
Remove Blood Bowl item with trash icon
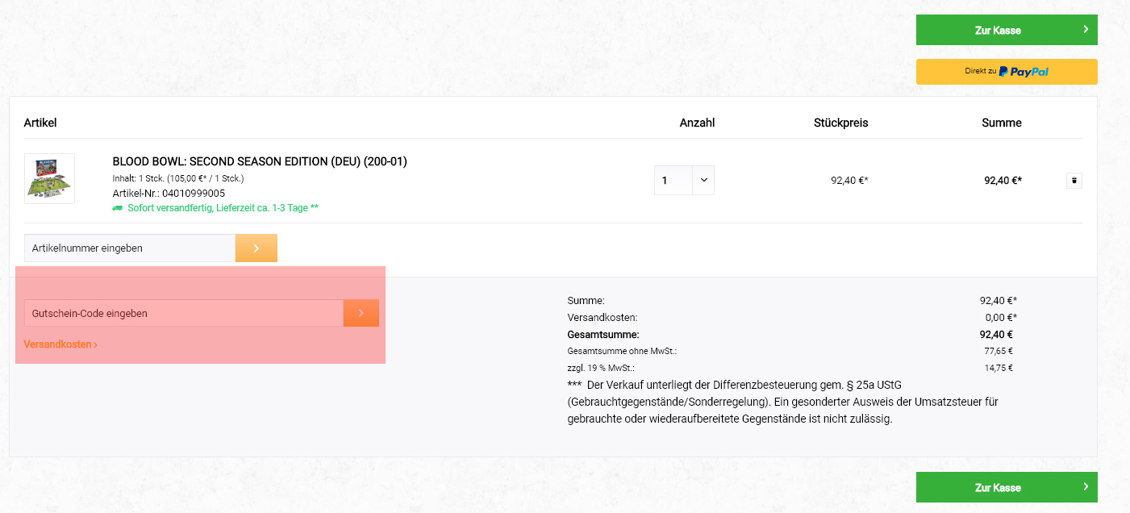coord(1074,181)
